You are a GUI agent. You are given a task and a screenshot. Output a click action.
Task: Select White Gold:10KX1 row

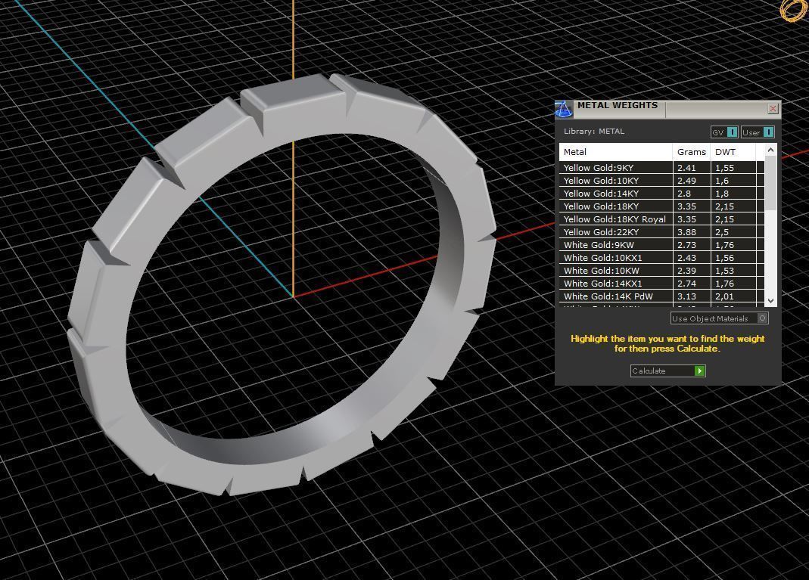661,258
